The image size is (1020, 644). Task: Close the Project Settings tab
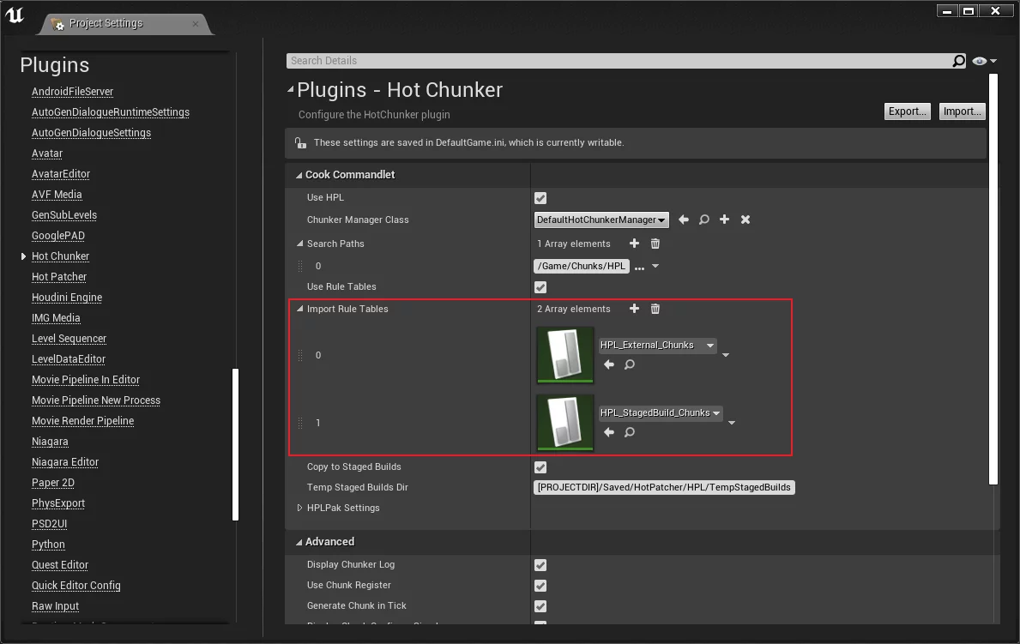195,24
